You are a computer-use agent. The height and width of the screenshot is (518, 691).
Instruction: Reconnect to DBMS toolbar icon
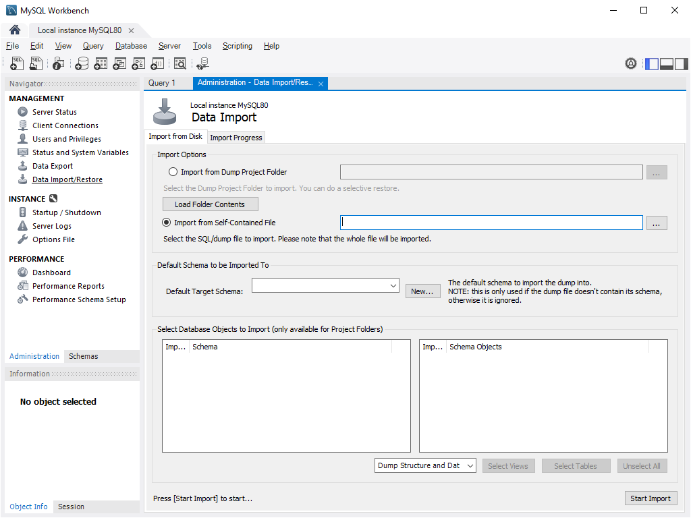(202, 64)
